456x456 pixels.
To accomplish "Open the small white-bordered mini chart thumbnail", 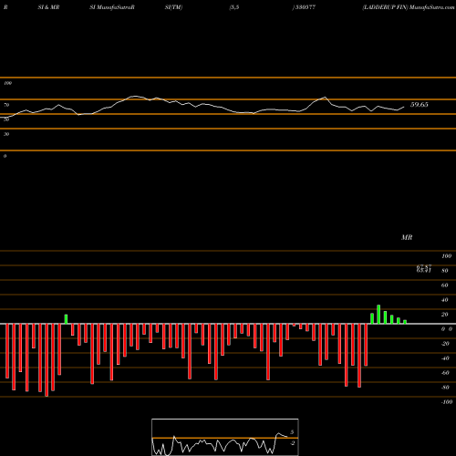I will click(x=225, y=437).
